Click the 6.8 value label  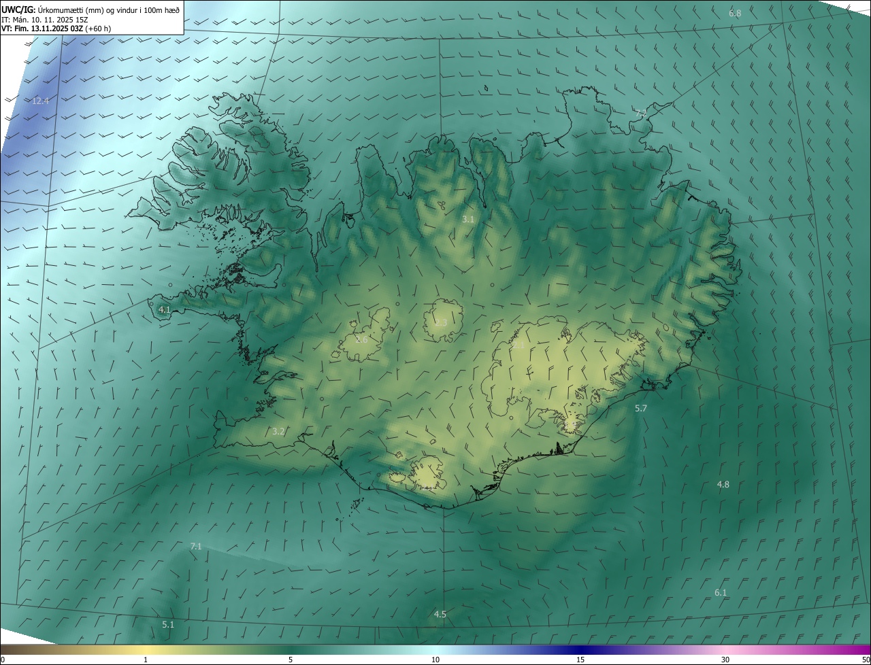735,14
